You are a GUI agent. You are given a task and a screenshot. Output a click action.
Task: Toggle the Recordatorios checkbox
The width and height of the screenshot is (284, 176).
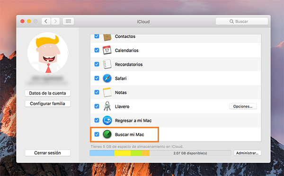pyautogui.click(x=97, y=64)
